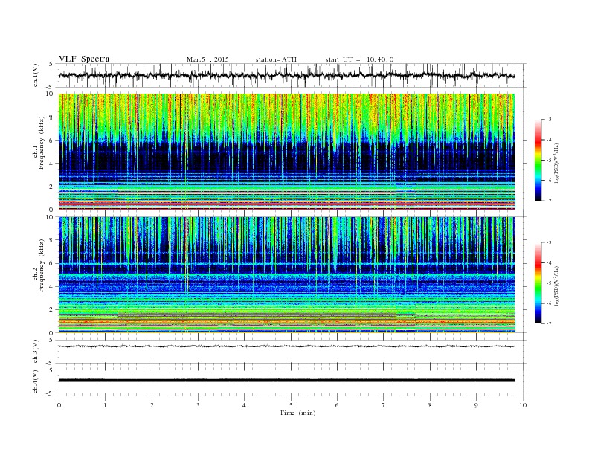The height and width of the screenshot is (455, 589).
Task: Click time axis tick label '10'
Action: coord(523,405)
